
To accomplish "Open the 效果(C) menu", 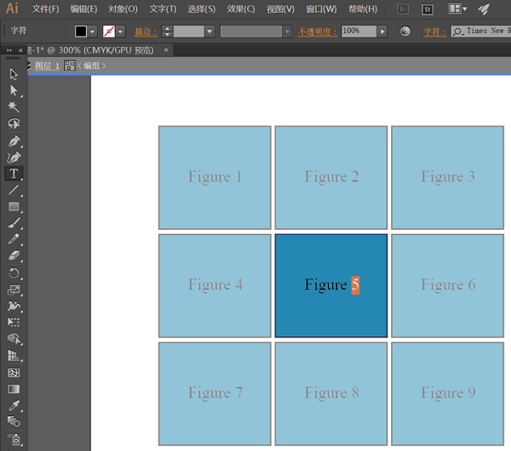I will coord(242,9).
